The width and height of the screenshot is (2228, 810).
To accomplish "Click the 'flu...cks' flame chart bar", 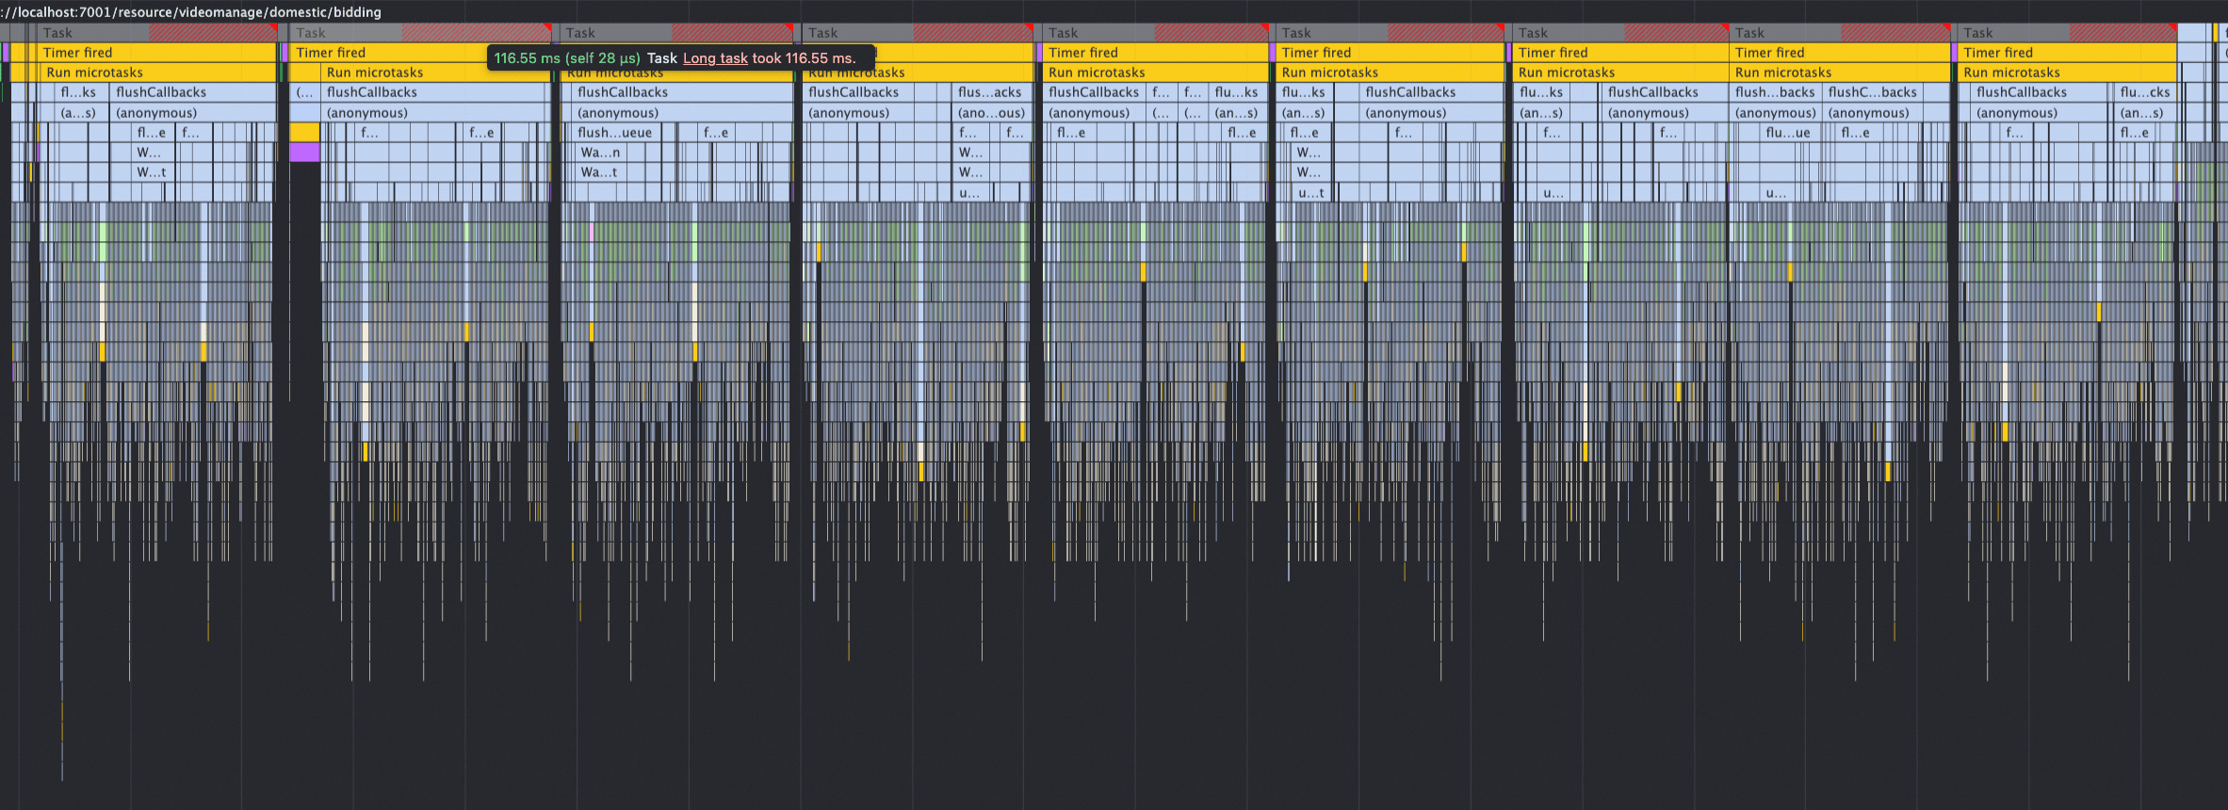I will (2145, 92).
